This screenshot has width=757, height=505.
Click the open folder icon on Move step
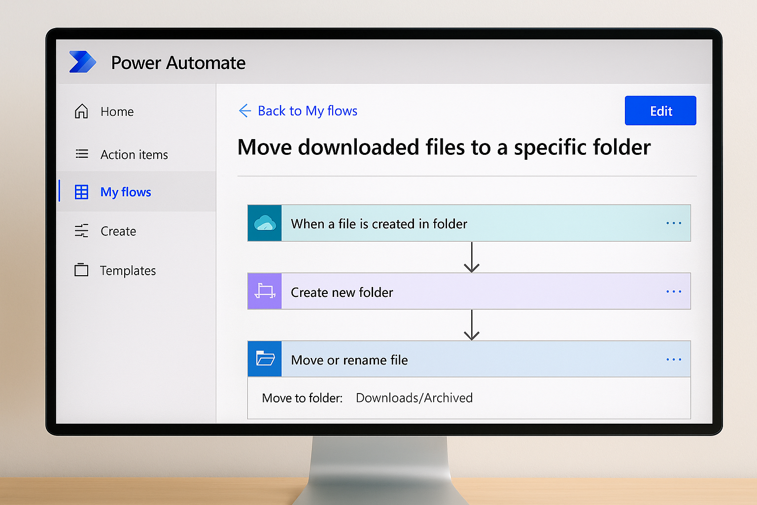point(265,359)
